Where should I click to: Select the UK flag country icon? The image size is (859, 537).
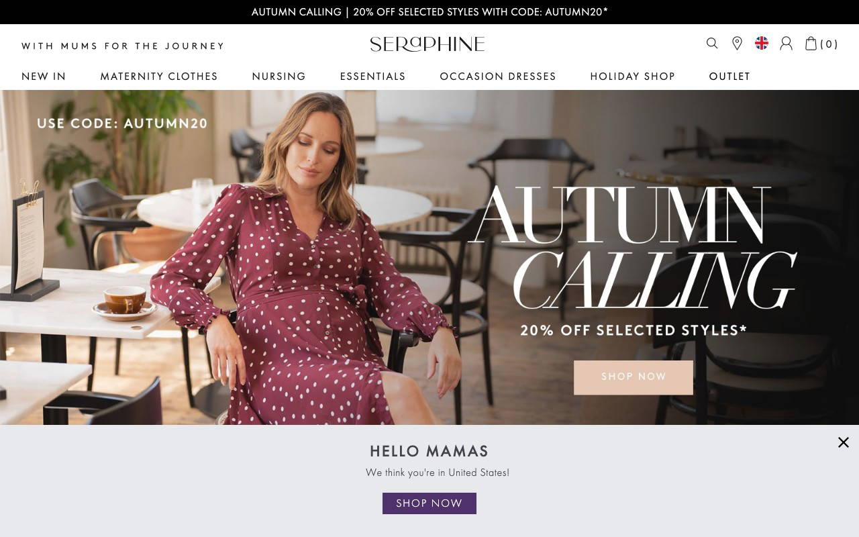coord(762,43)
